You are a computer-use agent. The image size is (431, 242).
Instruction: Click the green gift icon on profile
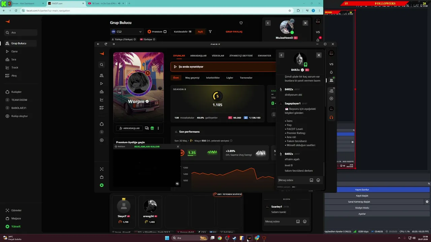pos(152,128)
